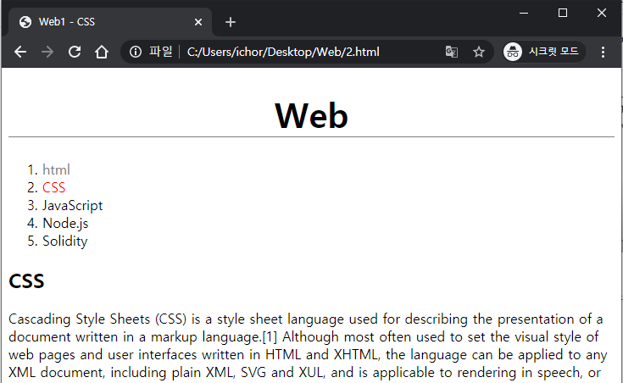The height and width of the screenshot is (383, 623).
Task: View site information icon in address bar
Action: pyautogui.click(x=136, y=52)
